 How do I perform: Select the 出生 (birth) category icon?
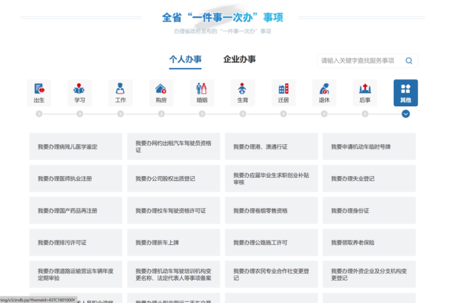(39, 93)
